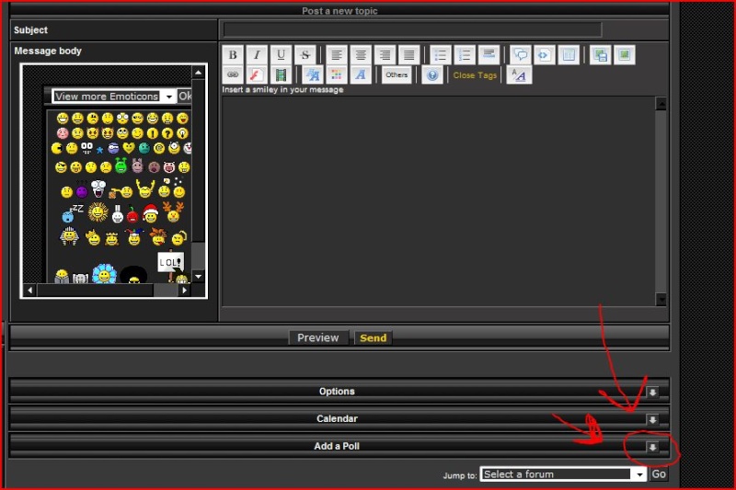The height and width of the screenshot is (490, 736).
Task: Toggle bold formatting button
Action: pyautogui.click(x=233, y=55)
